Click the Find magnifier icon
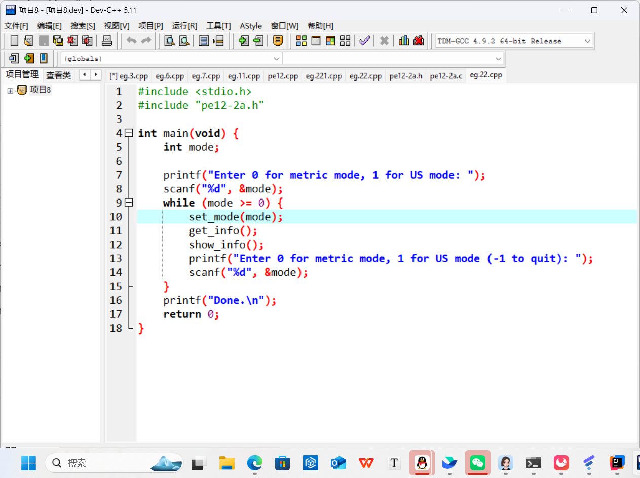 point(170,41)
